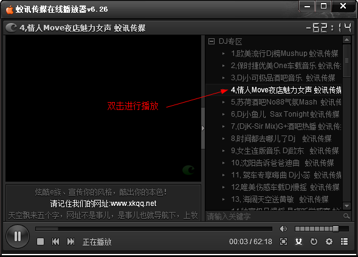Collapse the DJ专区 tree group
This screenshot has width=358, height=257.
click(x=212, y=41)
